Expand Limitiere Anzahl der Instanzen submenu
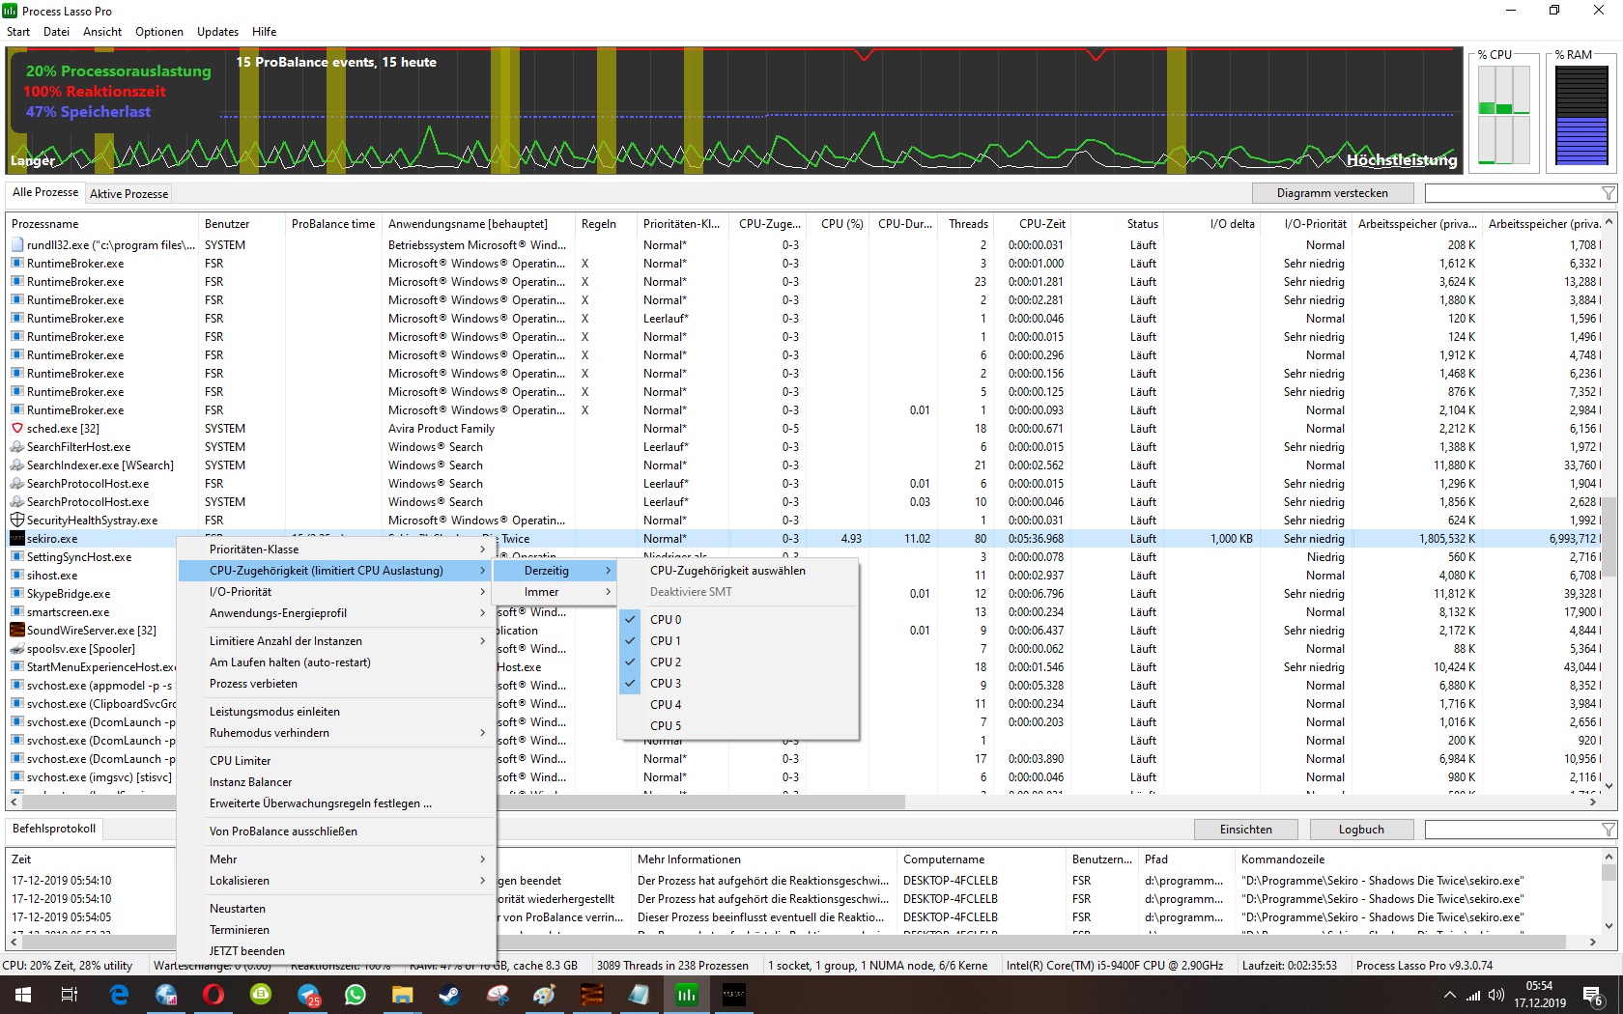The width and height of the screenshot is (1623, 1014). point(335,641)
